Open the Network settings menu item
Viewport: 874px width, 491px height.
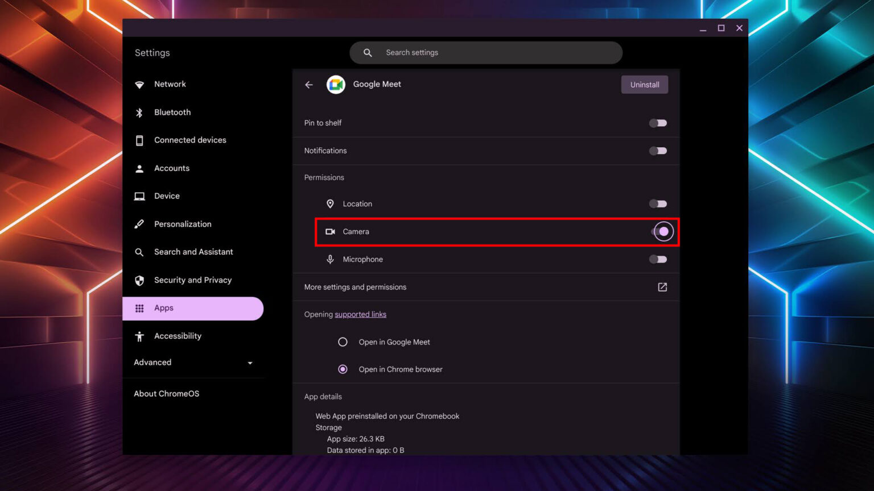tap(170, 84)
